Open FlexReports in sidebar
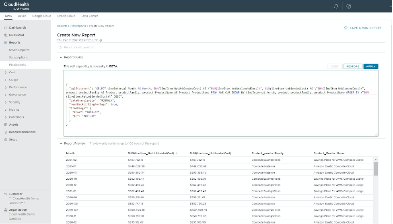This screenshot has width=393, height=224. pos(17,65)
